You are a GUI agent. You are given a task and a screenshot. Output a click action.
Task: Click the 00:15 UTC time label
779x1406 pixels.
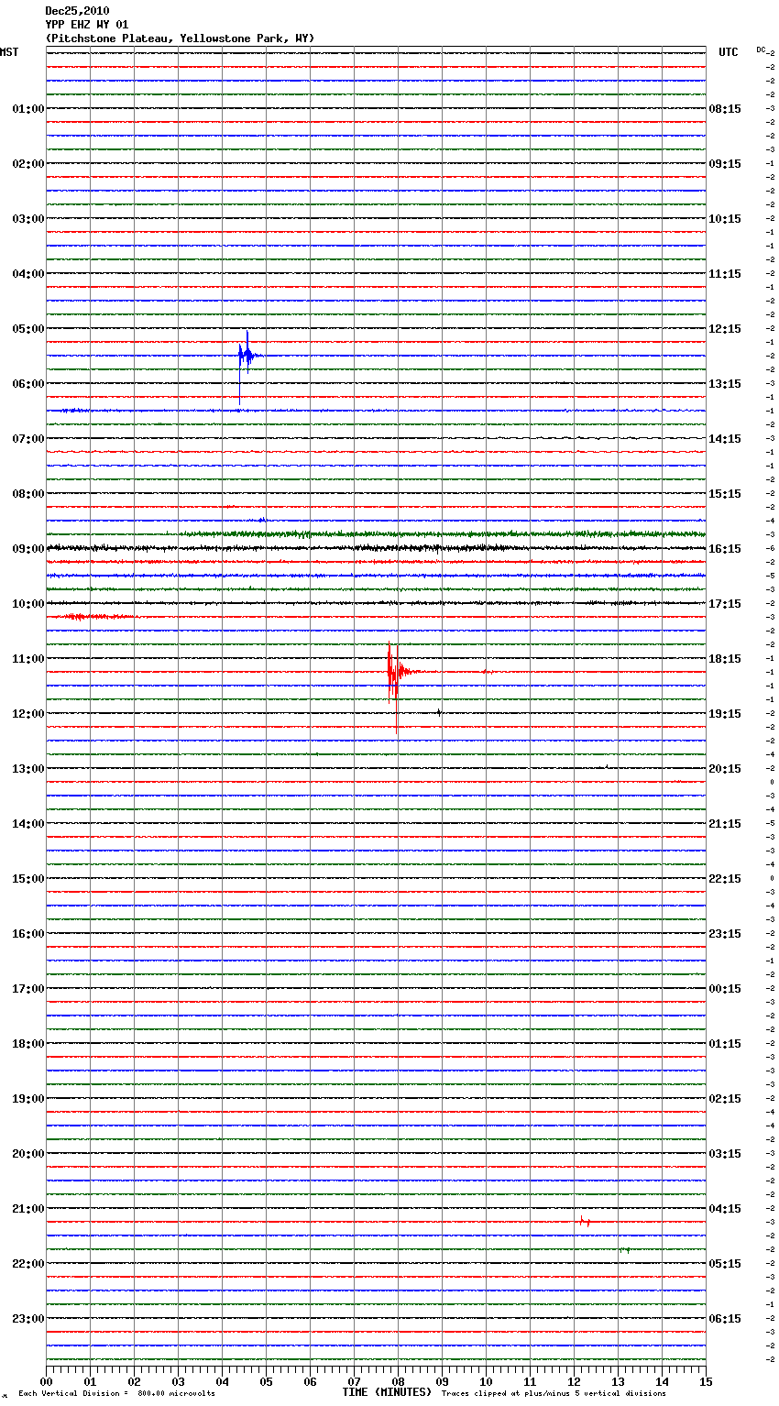pyautogui.click(x=725, y=989)
